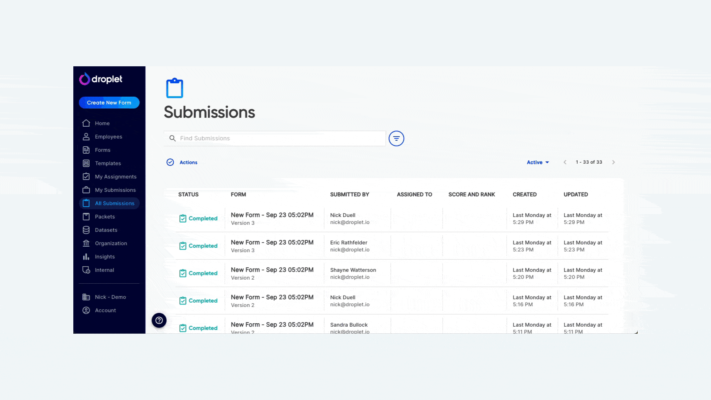Click the Internal icon
This screenshot has height=400, width=711.
86,270
